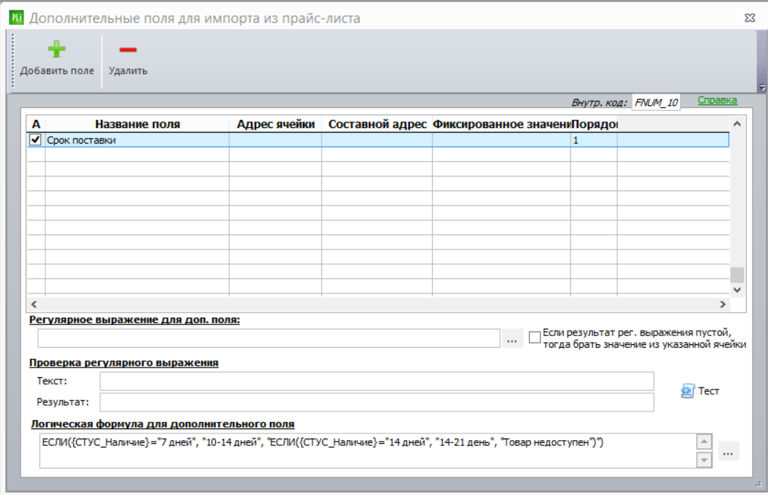The image size is (768, 495).
Task: Click the logical formula ЕСЛИ text box
Action: 368,450
